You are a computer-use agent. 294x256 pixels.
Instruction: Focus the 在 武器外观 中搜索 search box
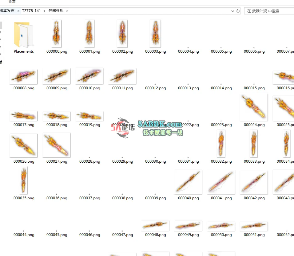click(269, 11)
